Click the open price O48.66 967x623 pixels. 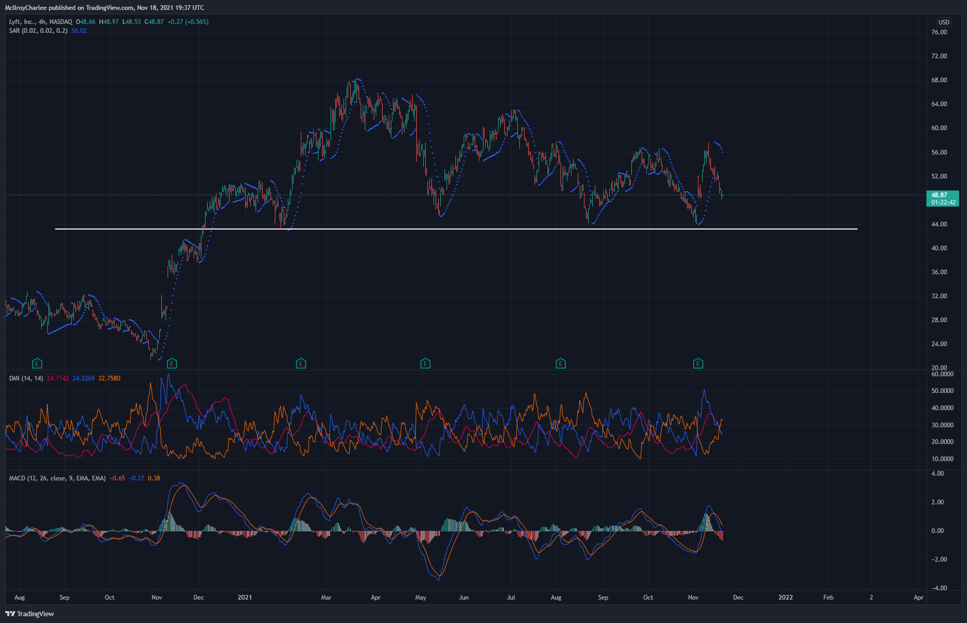tap(86, 22)
